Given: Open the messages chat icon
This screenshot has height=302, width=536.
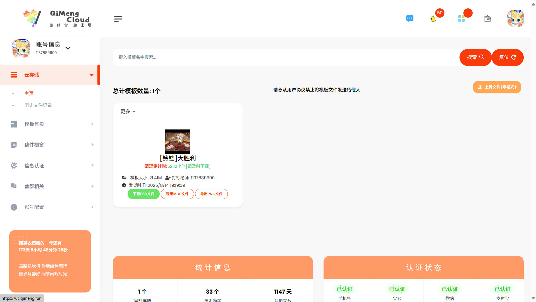Looking at the screenshot, I should coord(410,18).
